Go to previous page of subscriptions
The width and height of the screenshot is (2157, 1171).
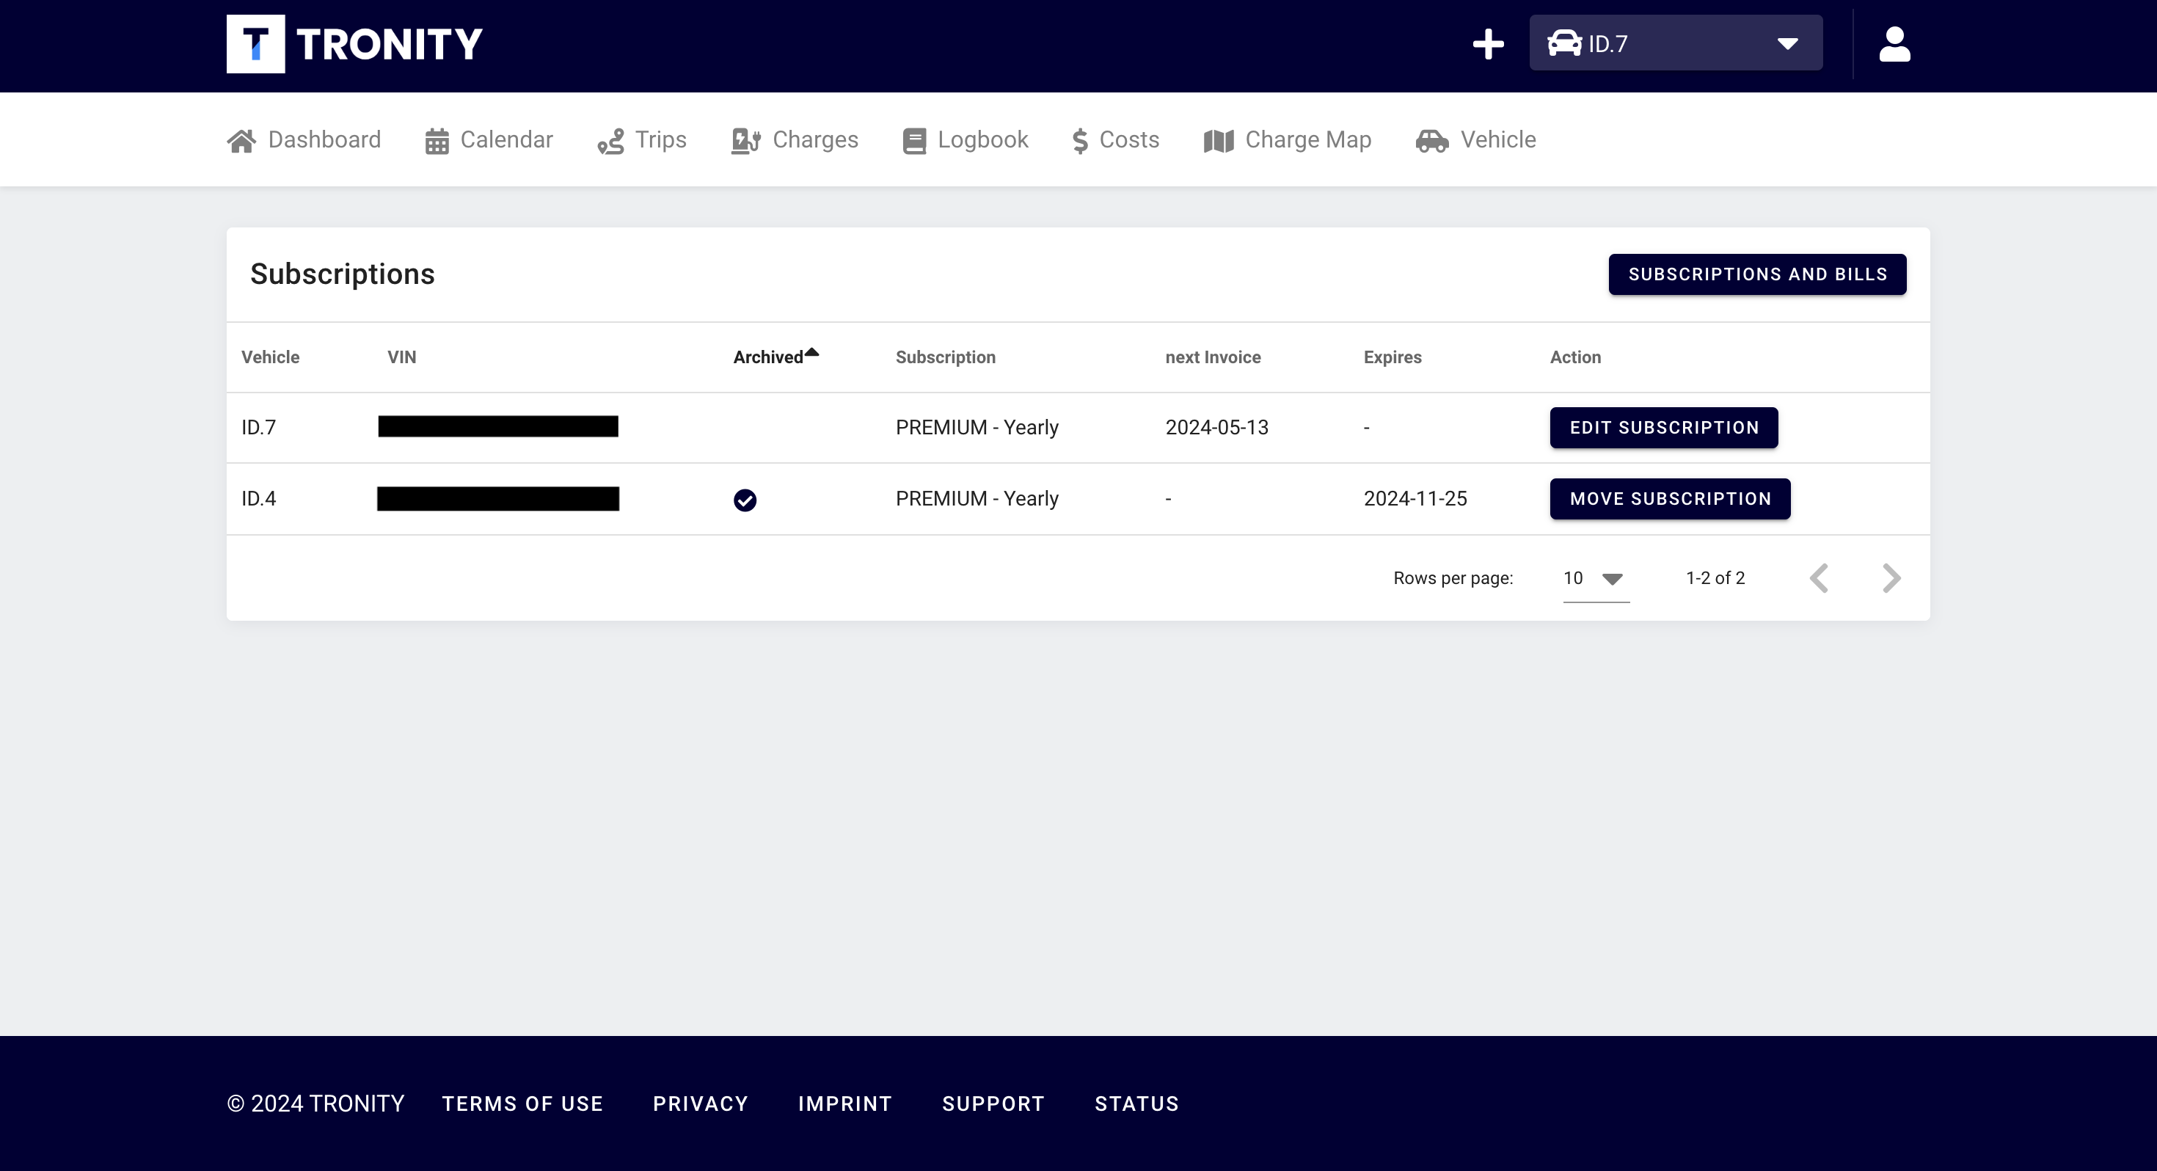(1819, 578)
